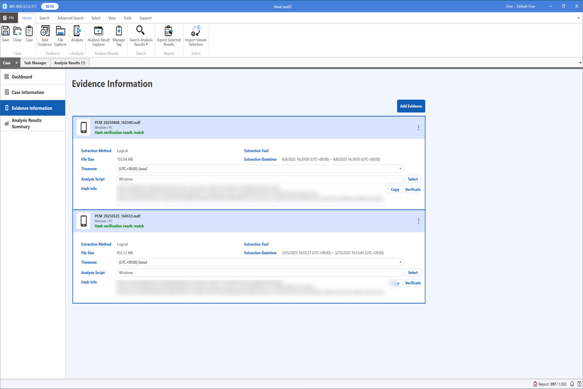Copy hash info of PCM_20250408_163340.mdf
Viewport: 583px width, 389px height.
pyautogui.click(x=395, y=189)
